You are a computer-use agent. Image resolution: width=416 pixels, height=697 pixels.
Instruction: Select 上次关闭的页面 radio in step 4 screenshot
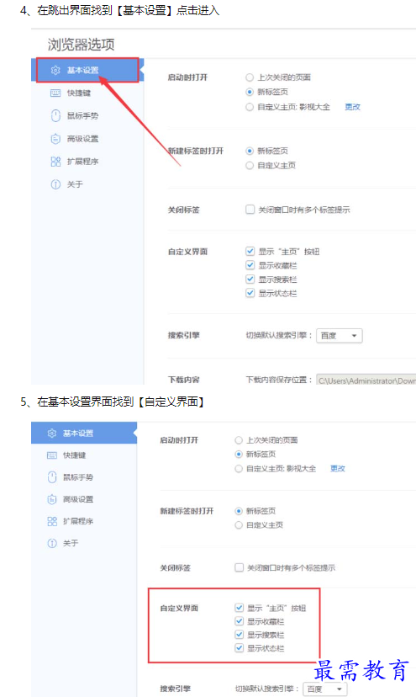tap(250, 77)
